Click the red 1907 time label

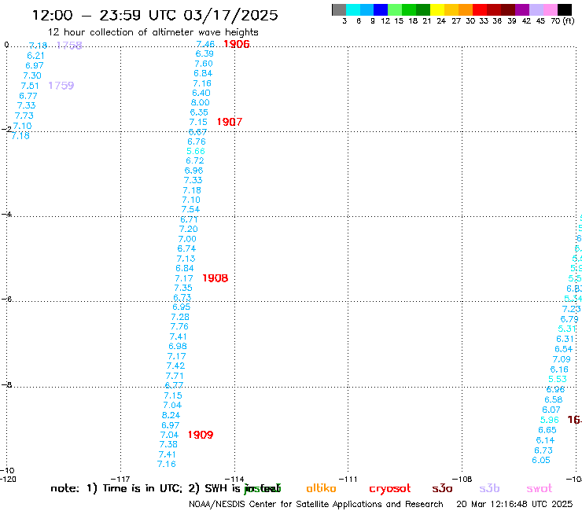pyautogui.click(x=230, y=122)
